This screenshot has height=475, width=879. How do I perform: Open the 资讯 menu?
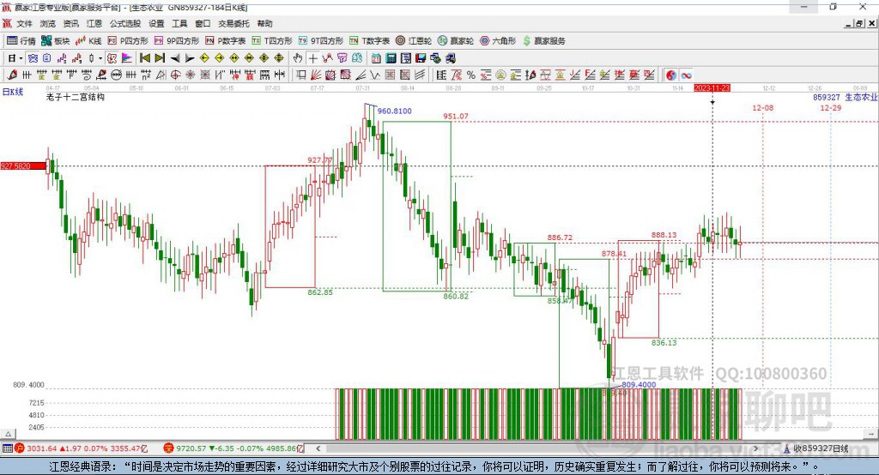tap(70, 23)
